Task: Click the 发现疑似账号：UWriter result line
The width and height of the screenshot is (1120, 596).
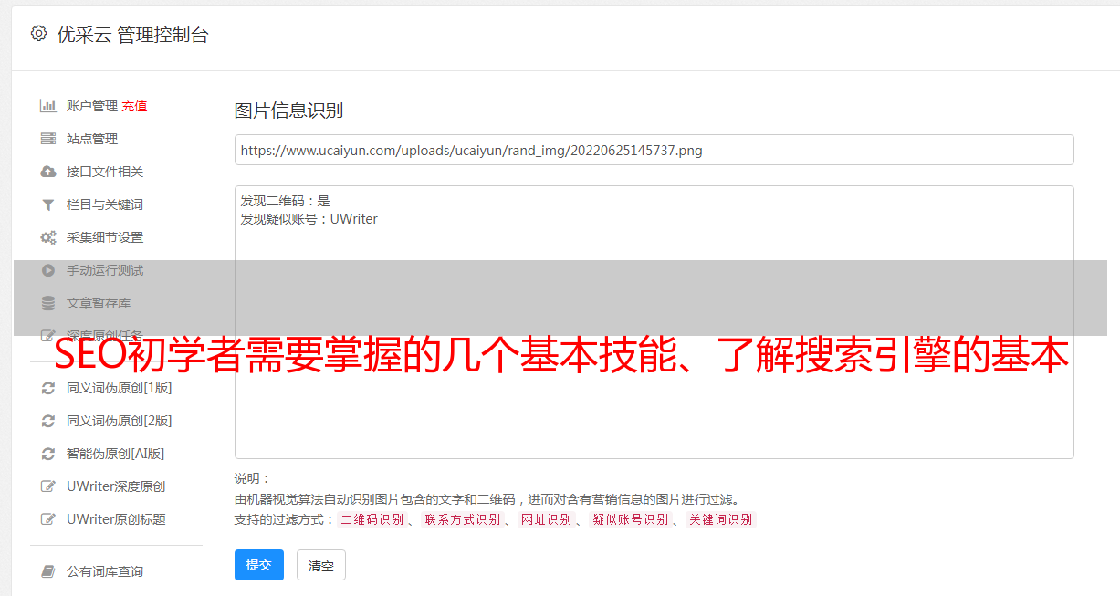Action: pyautogui.click(x=309, y=219)
